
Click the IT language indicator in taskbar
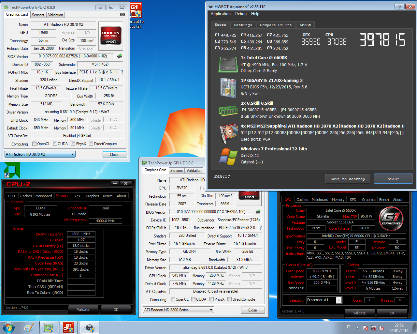pos(349,327)
